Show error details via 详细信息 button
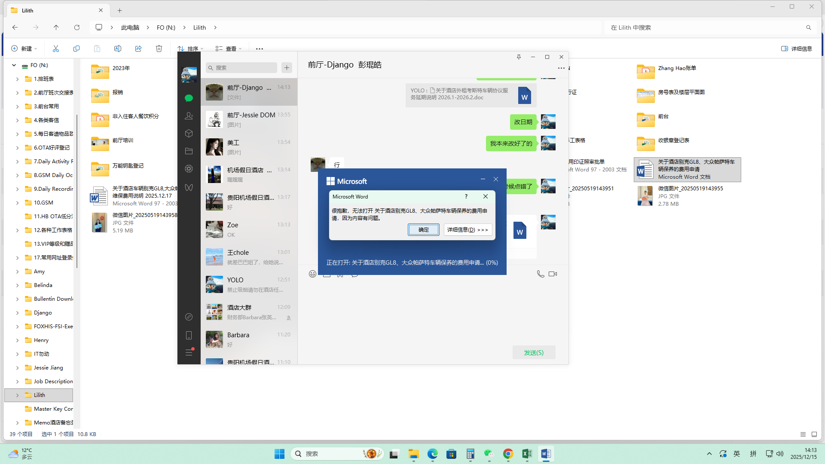 (467, 230)
